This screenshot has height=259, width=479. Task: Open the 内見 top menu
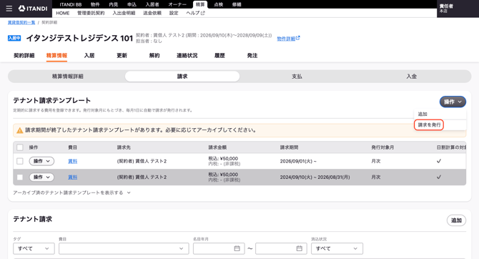[x=114, y=4]
